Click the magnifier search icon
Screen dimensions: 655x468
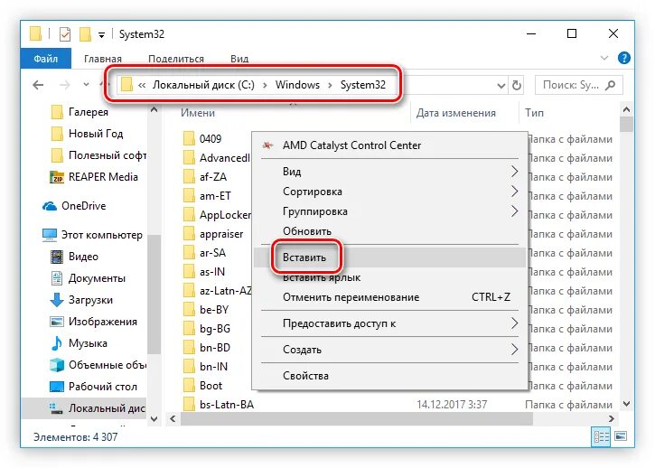[x=610, y=85]
